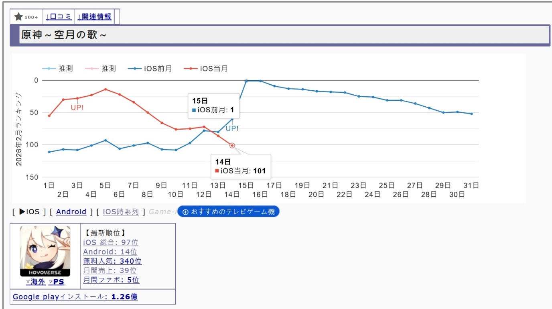Expand the ▽PS link
Screen dimensions: 552x309
coord(56,282)
